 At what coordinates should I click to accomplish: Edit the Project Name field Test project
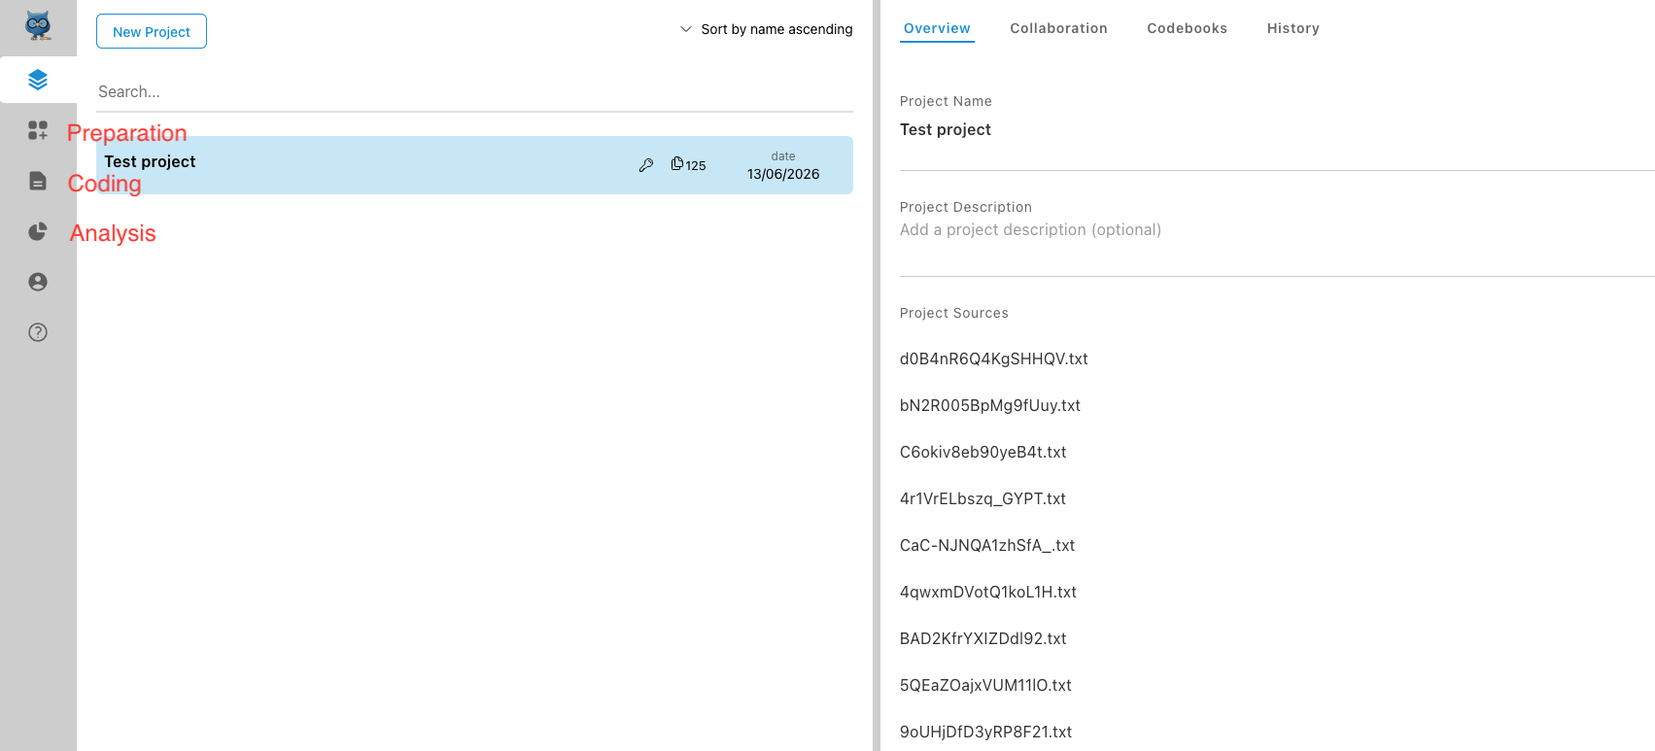tap(1277, 130)
